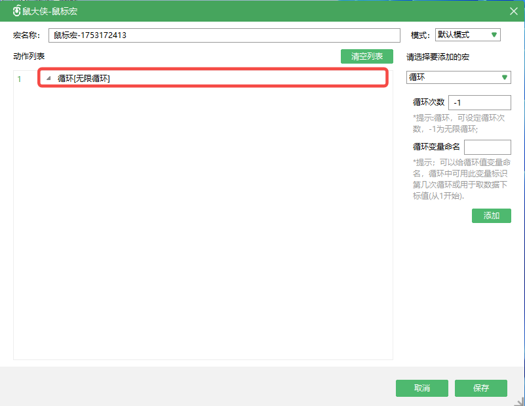Image resolution: width=525 pixels, height=406 pixels.
Task: Open the 循环 macro type dropdown
Action: tap(459, 77)
